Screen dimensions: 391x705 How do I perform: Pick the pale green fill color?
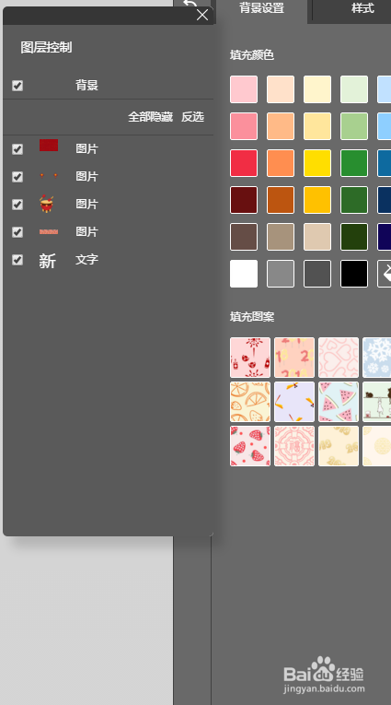click(x=354, y=89)
